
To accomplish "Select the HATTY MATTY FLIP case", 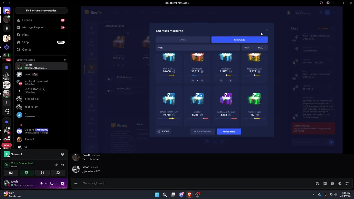I will (169, 98).
